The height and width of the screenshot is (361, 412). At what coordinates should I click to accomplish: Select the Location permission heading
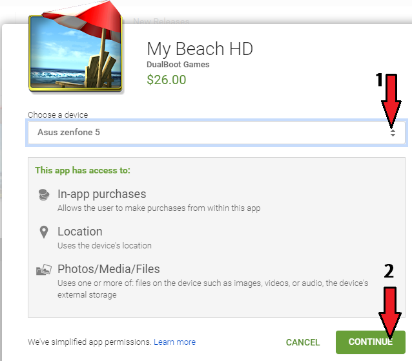coord(79,232)
